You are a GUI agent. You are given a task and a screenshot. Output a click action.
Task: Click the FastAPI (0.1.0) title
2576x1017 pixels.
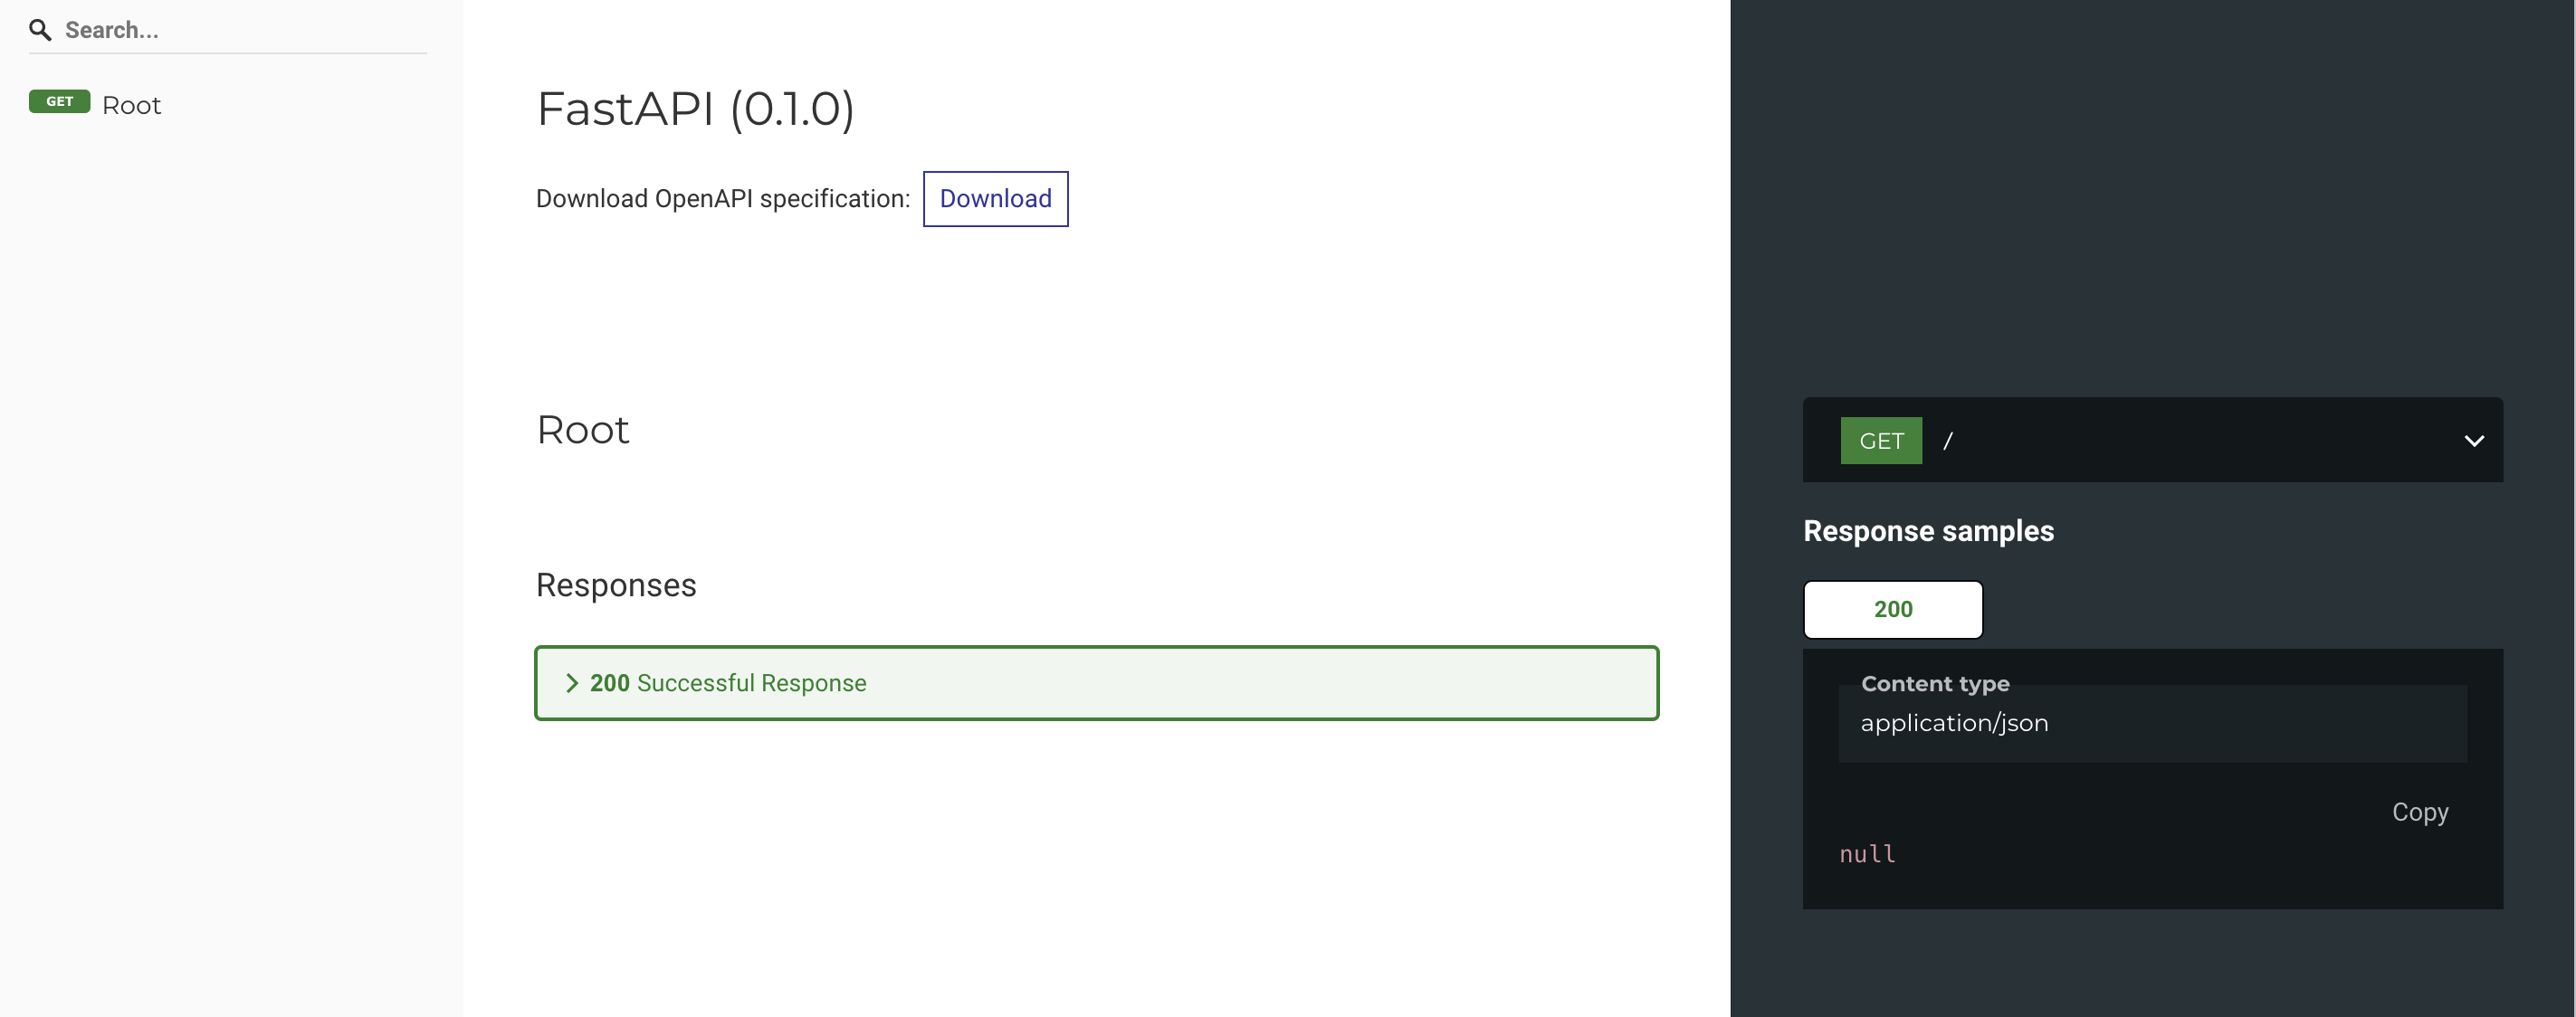(x=695, y=109)
